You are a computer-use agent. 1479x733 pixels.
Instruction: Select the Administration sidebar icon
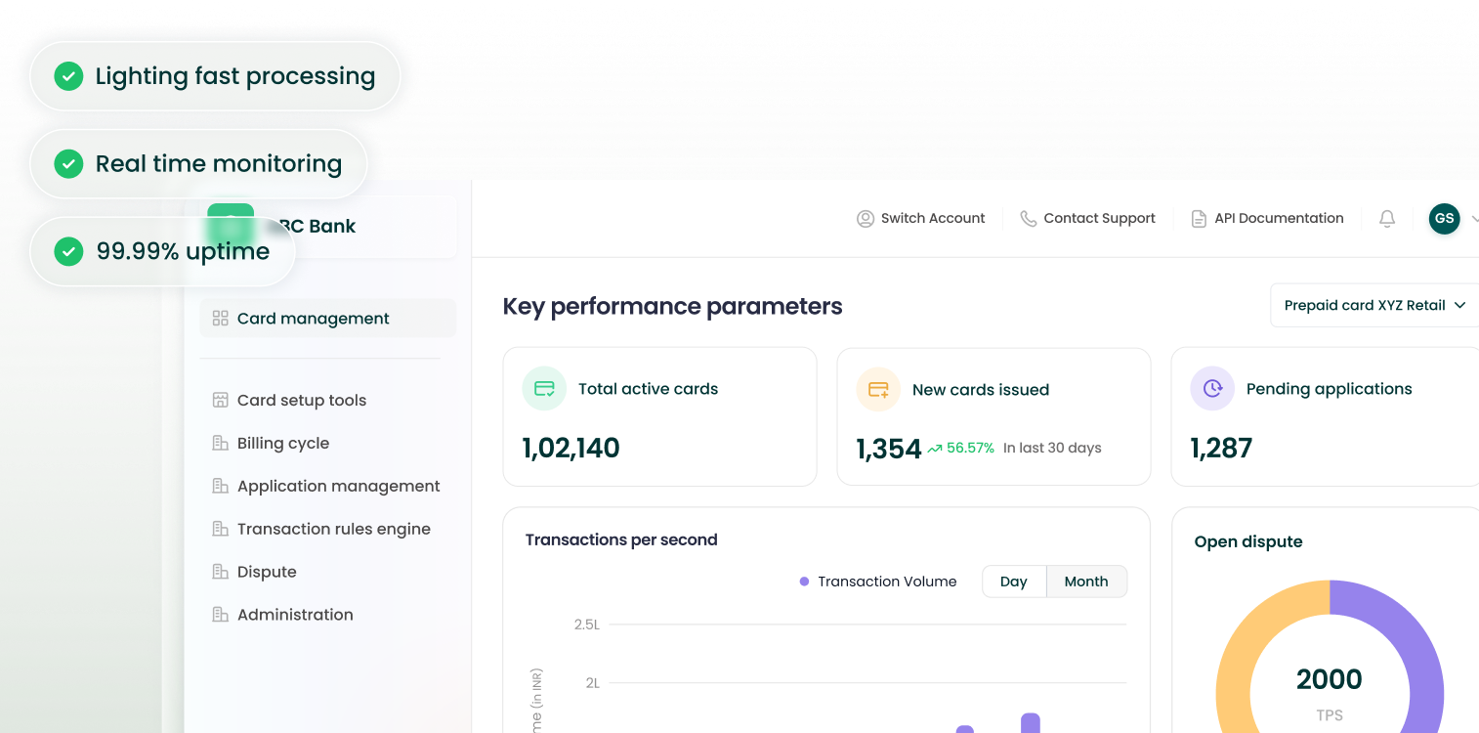point(219,615)
